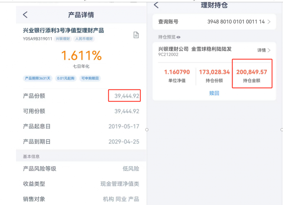Click the 低风险 risk level value
Screen dimensions: 283x205
pyautogui.click(x=131, y=169)
